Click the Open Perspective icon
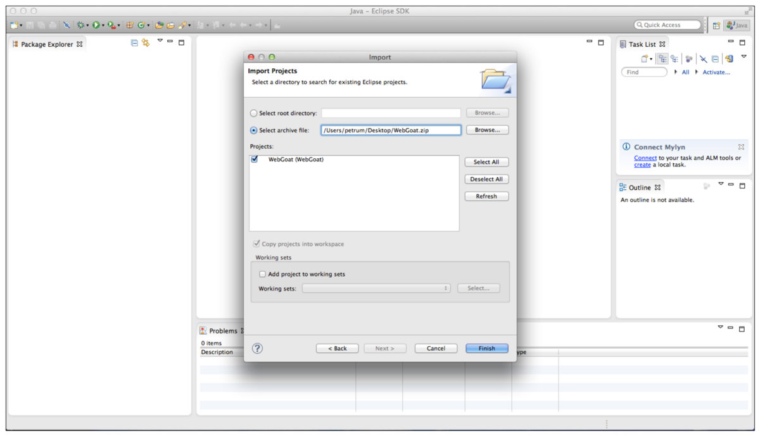760x436 pixels. [x=716, y=25]
